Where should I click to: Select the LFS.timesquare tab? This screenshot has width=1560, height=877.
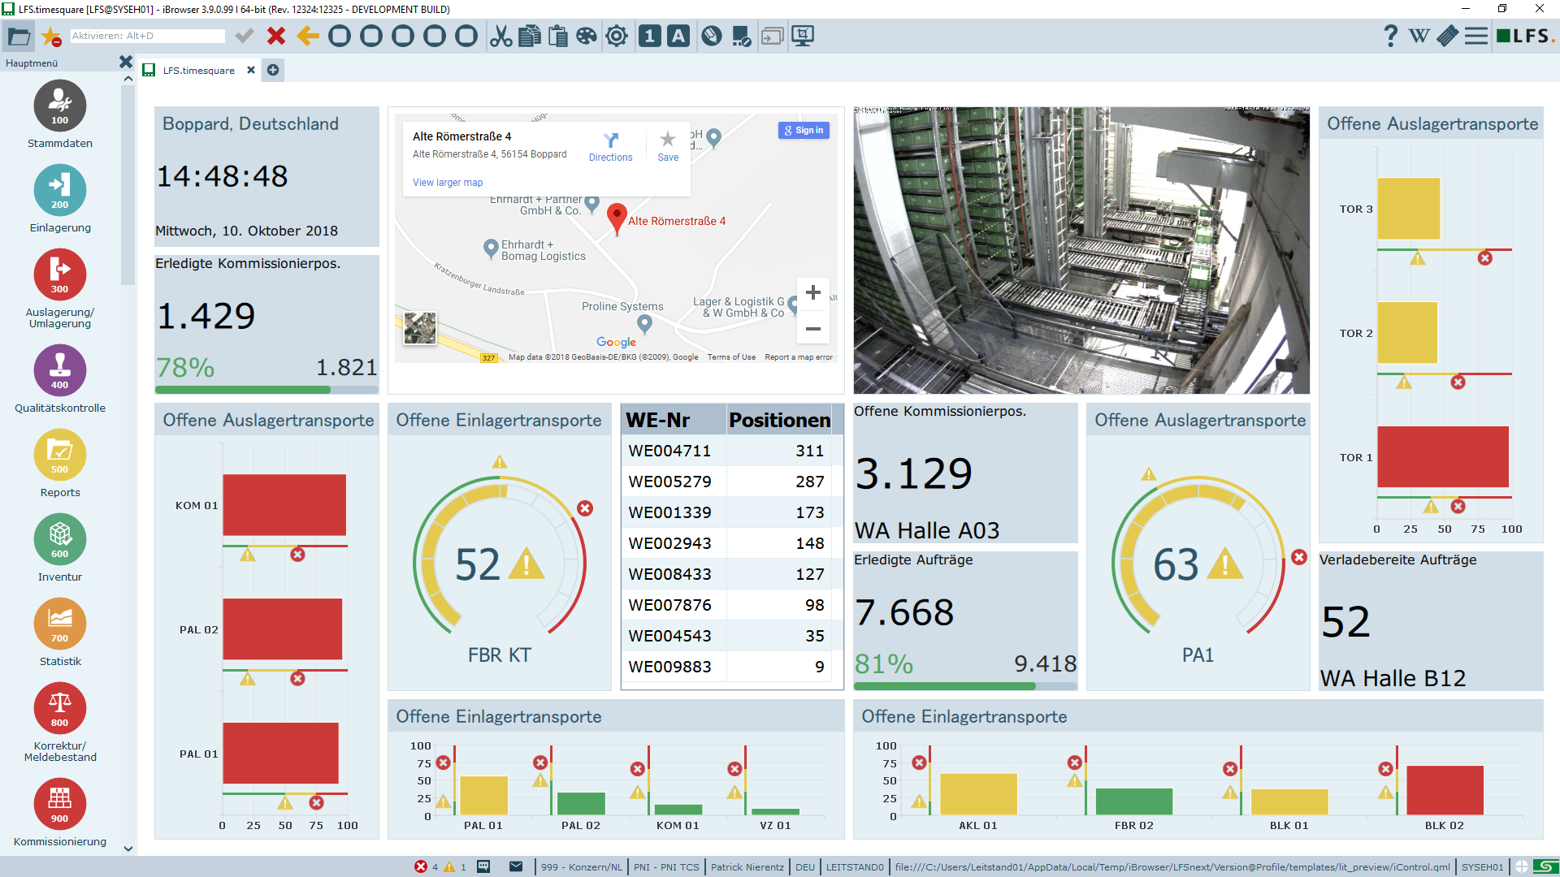(x=198, y=71)
